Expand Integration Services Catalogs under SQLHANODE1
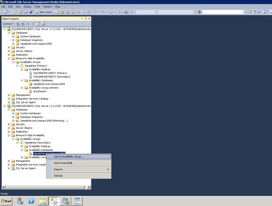The width and height of the screenshot is (272, 206). pyautogui.click(x=9, y=99)
